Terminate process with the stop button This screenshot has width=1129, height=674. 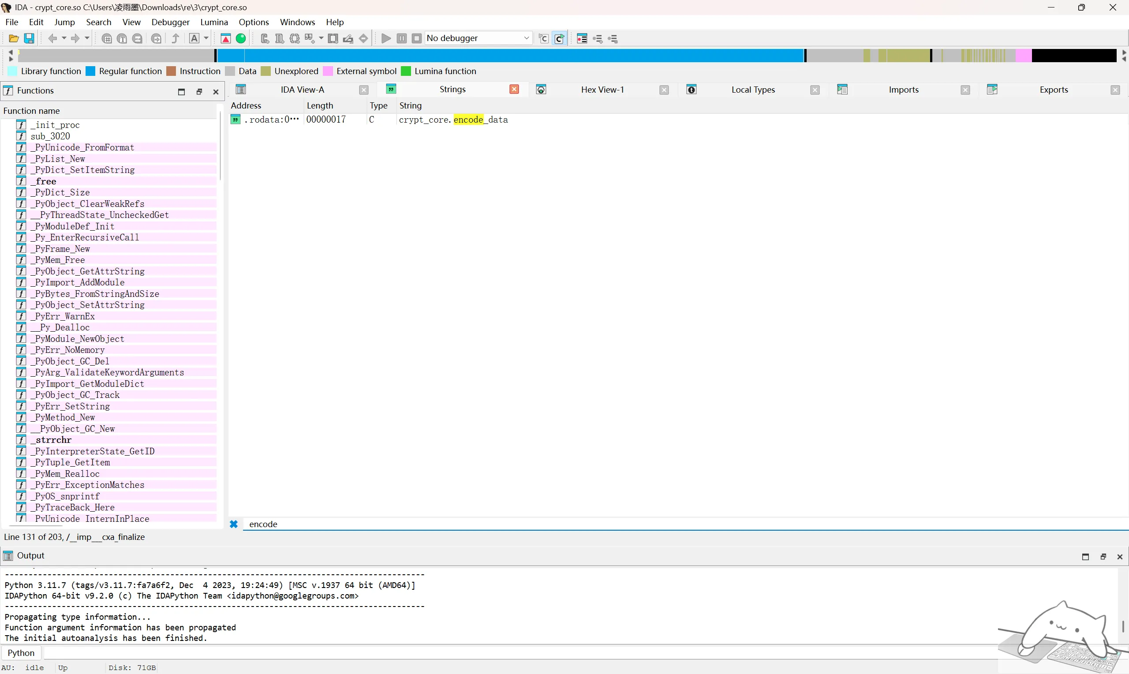click(x=417, y=39)
